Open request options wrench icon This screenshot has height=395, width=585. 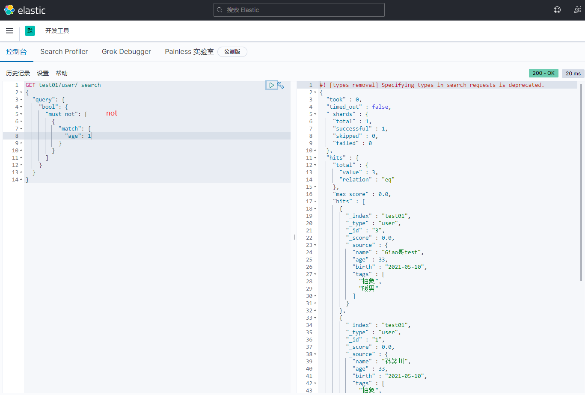click(x=281, y=85)
